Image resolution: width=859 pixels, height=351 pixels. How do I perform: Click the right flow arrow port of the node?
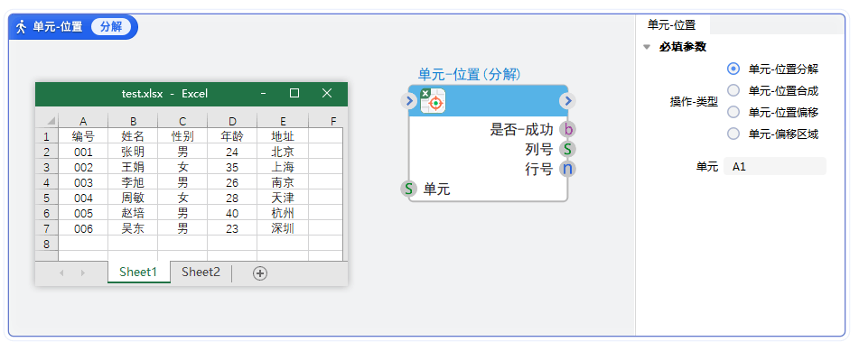pyautogui.click(x=567, y=101)
